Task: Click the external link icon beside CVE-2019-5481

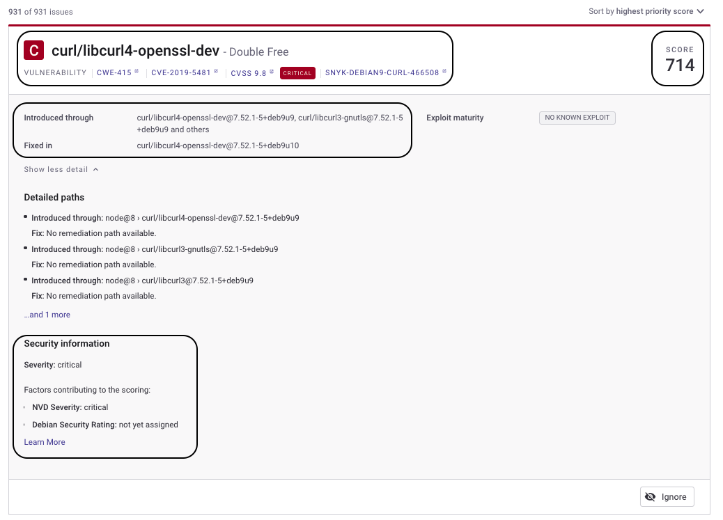Action: tap(216, 72)
